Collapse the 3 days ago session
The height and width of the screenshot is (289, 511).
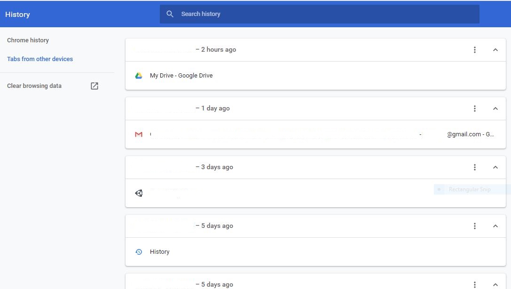[x=495, y=167]
